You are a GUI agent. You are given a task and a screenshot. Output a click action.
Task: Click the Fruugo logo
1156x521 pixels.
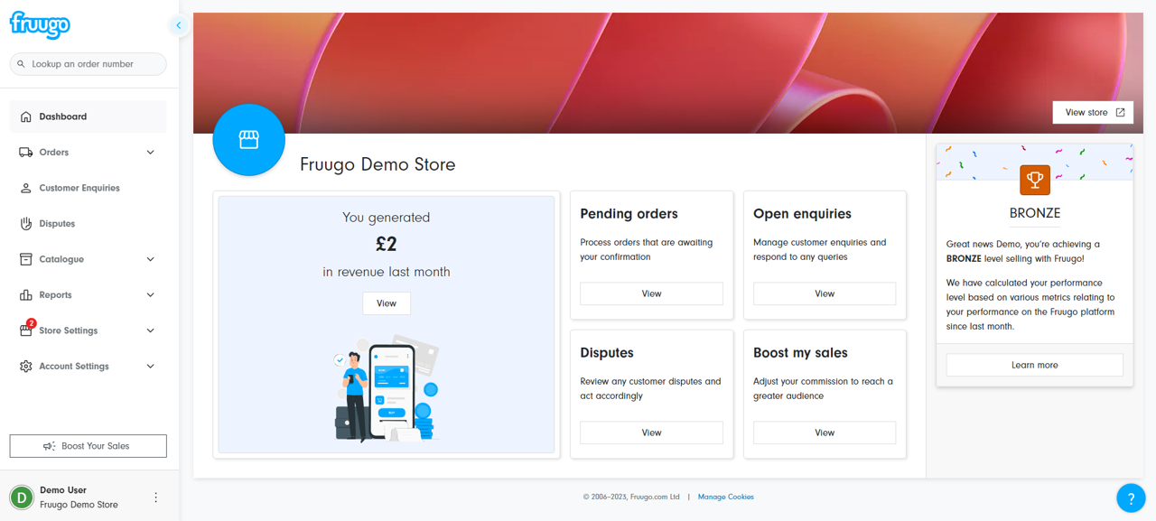point(40,24)
